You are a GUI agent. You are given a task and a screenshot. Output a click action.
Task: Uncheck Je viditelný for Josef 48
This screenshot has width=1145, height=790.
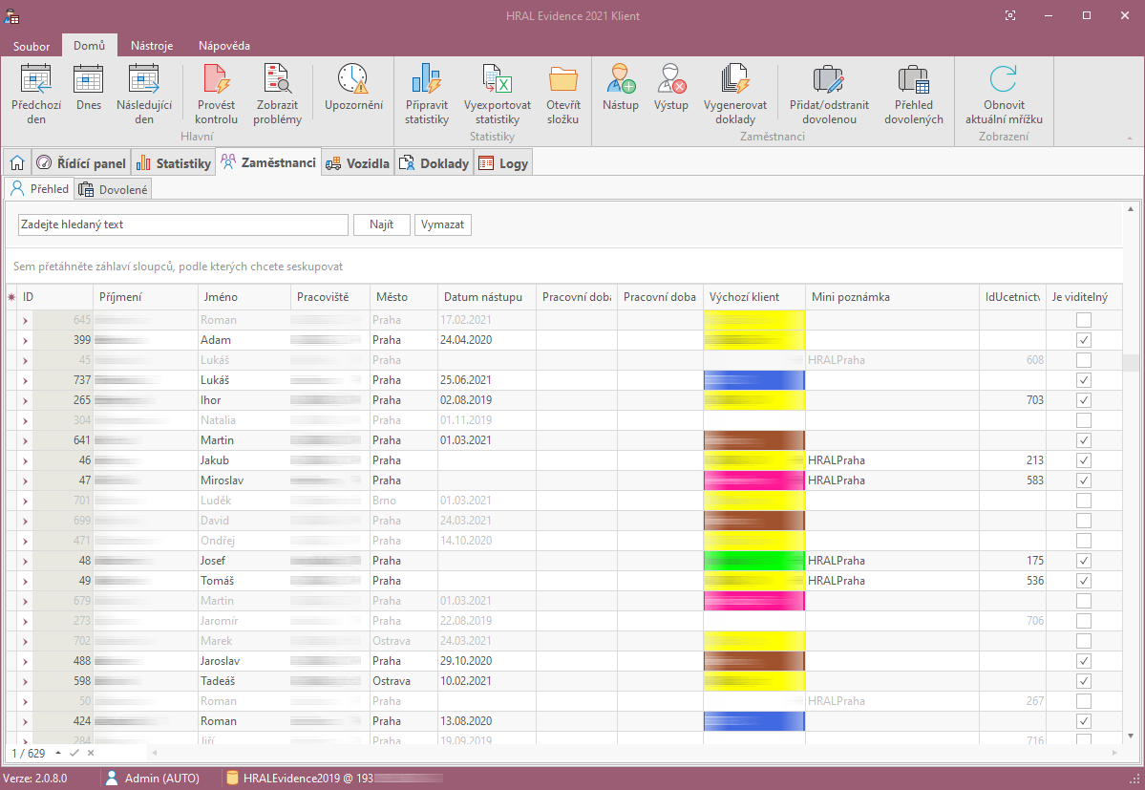[x=1084, y=561]
